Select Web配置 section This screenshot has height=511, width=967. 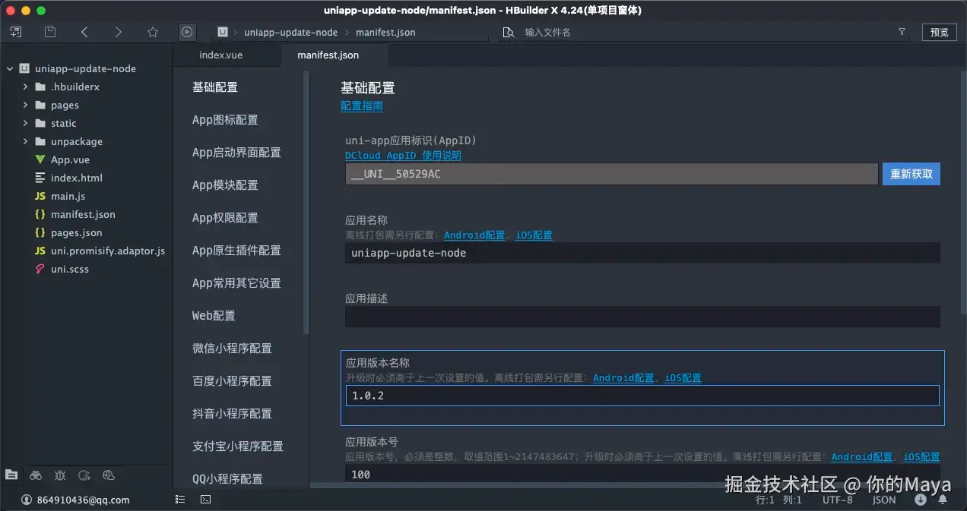[214, 316]
